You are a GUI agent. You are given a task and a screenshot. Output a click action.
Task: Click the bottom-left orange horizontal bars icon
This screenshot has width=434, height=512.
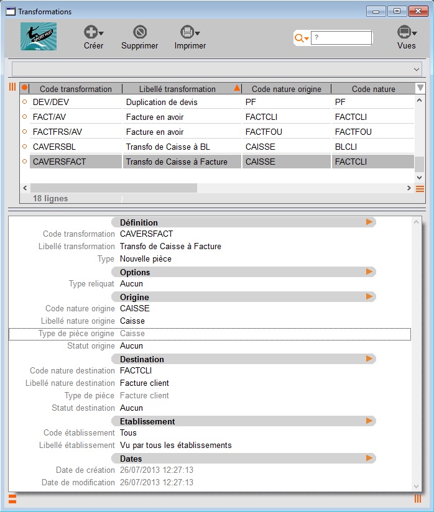click(12, 498)
